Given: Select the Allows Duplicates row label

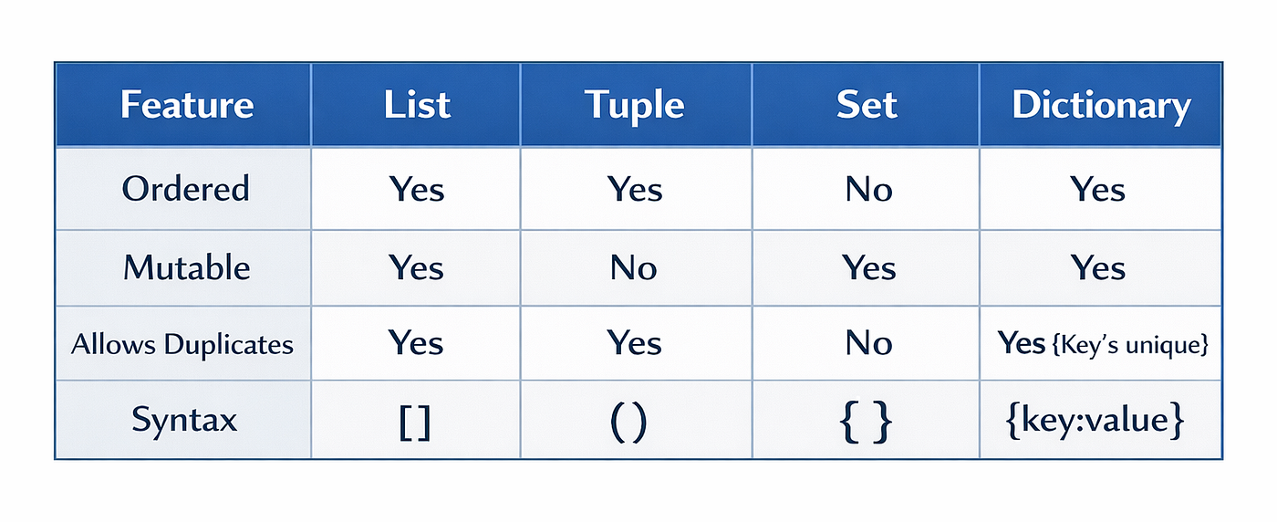Looking at the screenshot, I should point(182,344).
